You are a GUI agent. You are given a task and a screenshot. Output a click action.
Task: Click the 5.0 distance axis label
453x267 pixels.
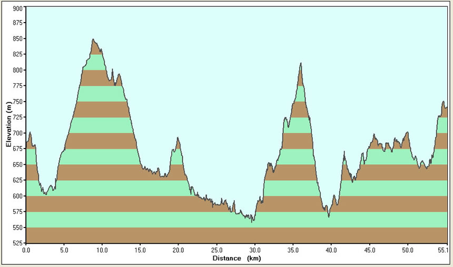pyautogui.click(x=64, y=250)
